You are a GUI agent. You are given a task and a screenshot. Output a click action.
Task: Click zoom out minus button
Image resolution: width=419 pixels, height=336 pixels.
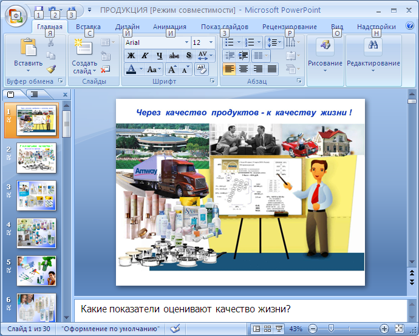pyautogui.click(x=313, y=329)
